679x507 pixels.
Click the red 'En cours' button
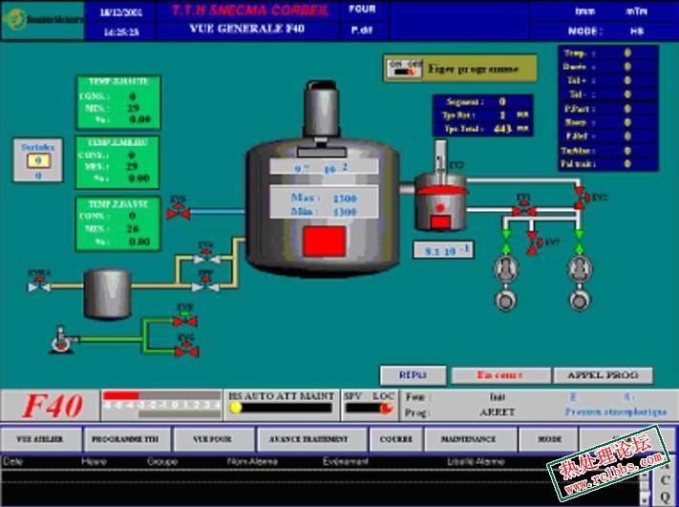point(500,375)
